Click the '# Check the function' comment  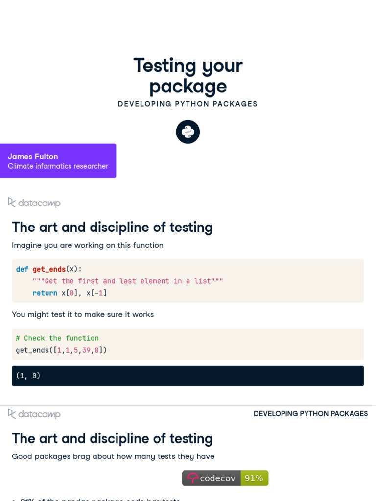[x=57, y=338]
